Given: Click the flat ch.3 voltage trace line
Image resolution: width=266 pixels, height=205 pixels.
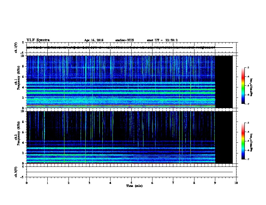Looking at the screenshot, I should [x=130, y=172].
